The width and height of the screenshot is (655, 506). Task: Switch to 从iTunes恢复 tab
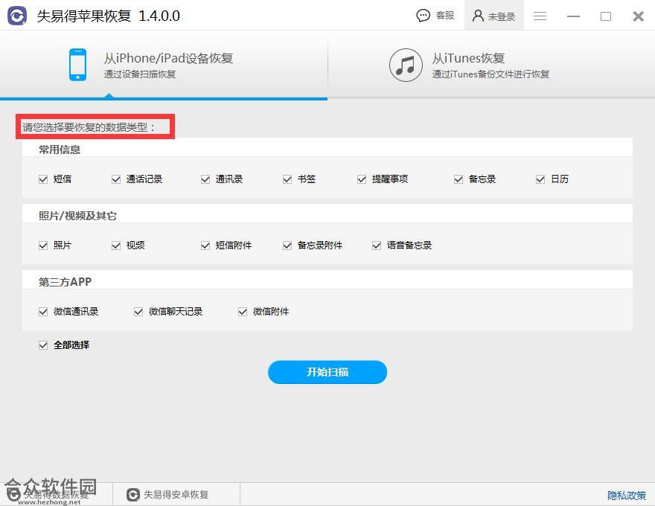491,65
